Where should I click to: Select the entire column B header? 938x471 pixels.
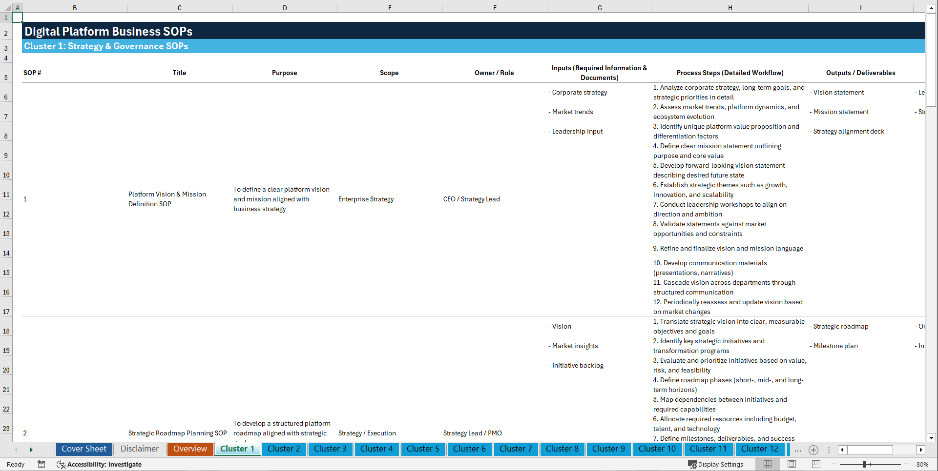pyautogui.click(x=75, y=7)
